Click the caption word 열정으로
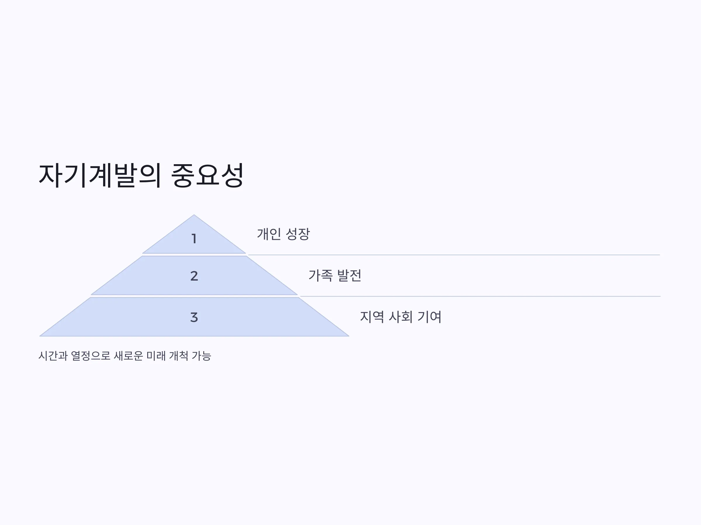Image resolution: width=701 pixels, height=525 pixels. [91, 356]
